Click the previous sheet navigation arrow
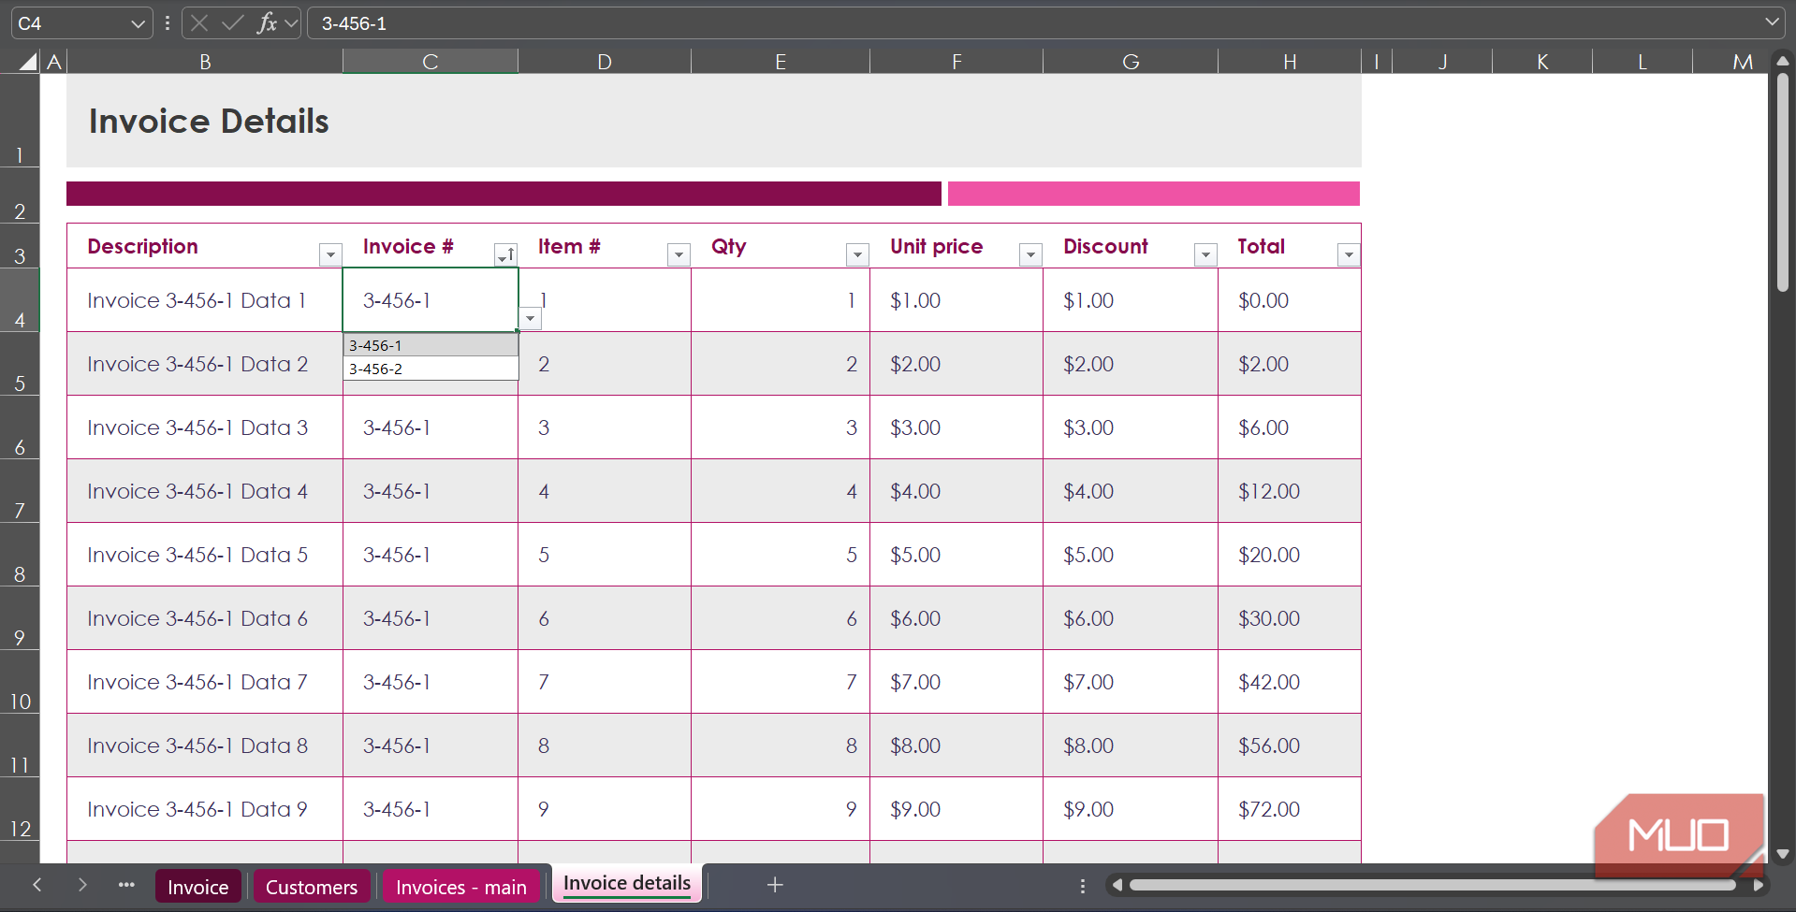Screen dimensions: 1796x912 (37, 885)
